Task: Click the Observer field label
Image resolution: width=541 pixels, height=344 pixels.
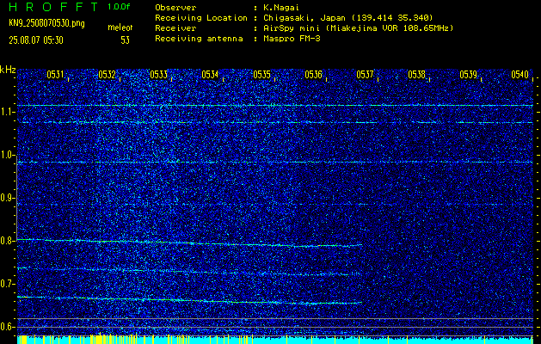Action: click(175, 8)
